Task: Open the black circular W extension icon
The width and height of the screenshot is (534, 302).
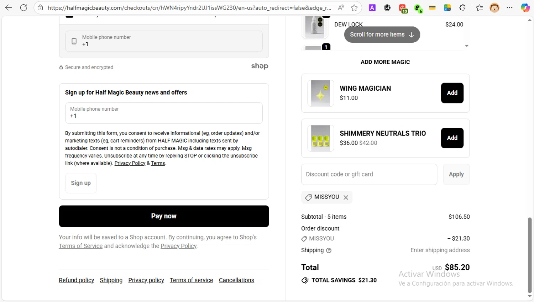Action: (387, 7)
